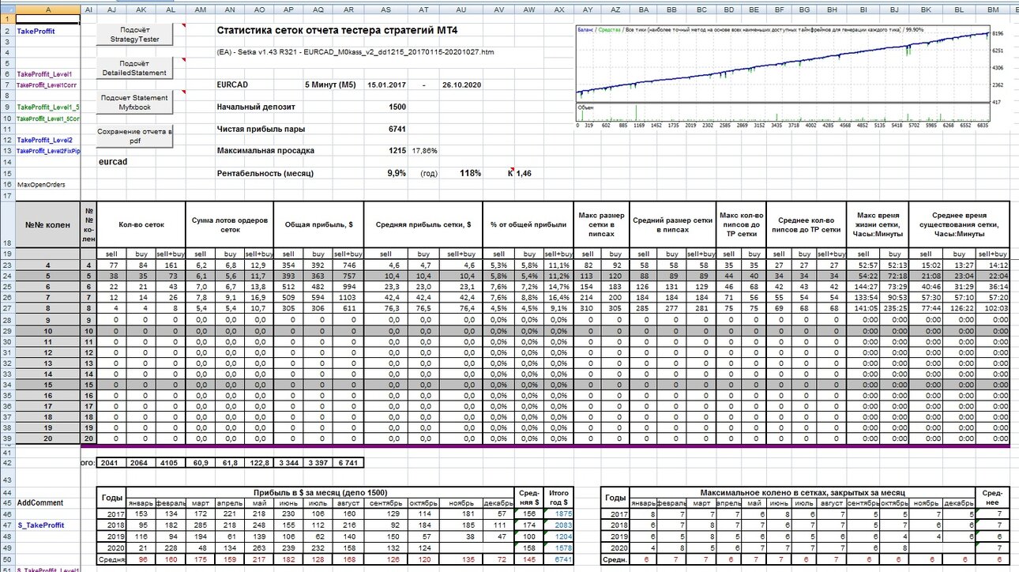The height and width of the screenshot is (572, 1019).
Task: Click the title Статистика сеток отчета тестера
Action: [x=336, y=30]
